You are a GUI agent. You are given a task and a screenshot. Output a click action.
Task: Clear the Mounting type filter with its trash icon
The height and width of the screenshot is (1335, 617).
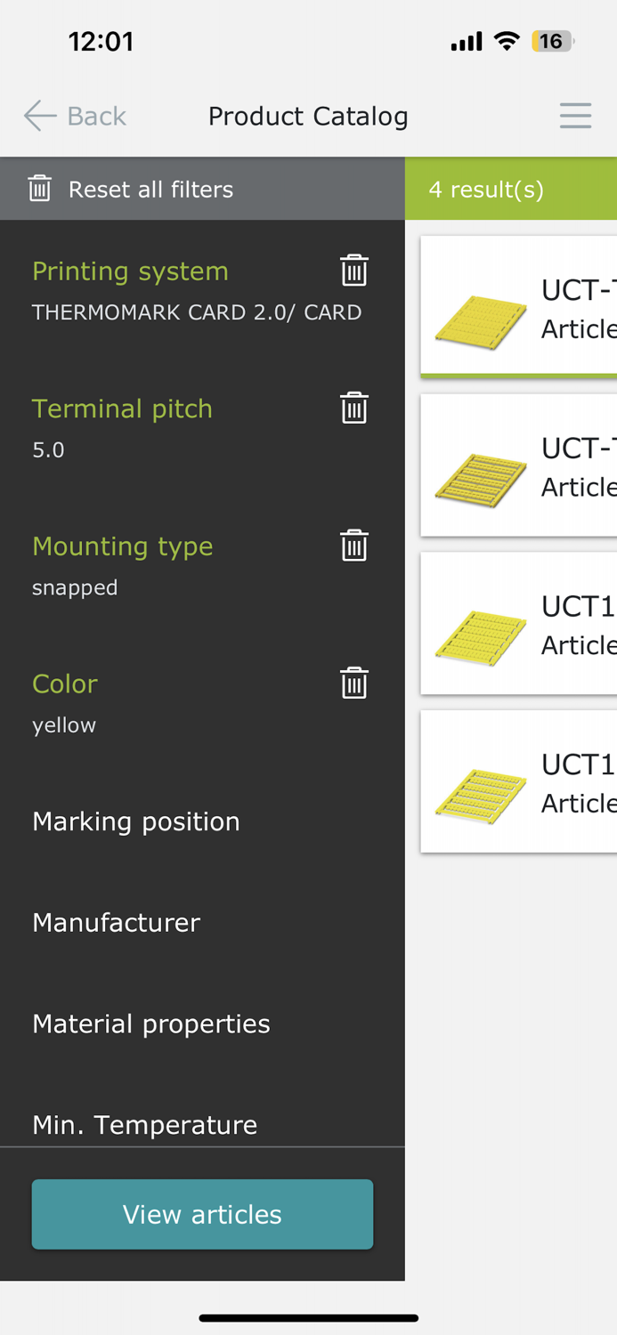click(353, 545)
